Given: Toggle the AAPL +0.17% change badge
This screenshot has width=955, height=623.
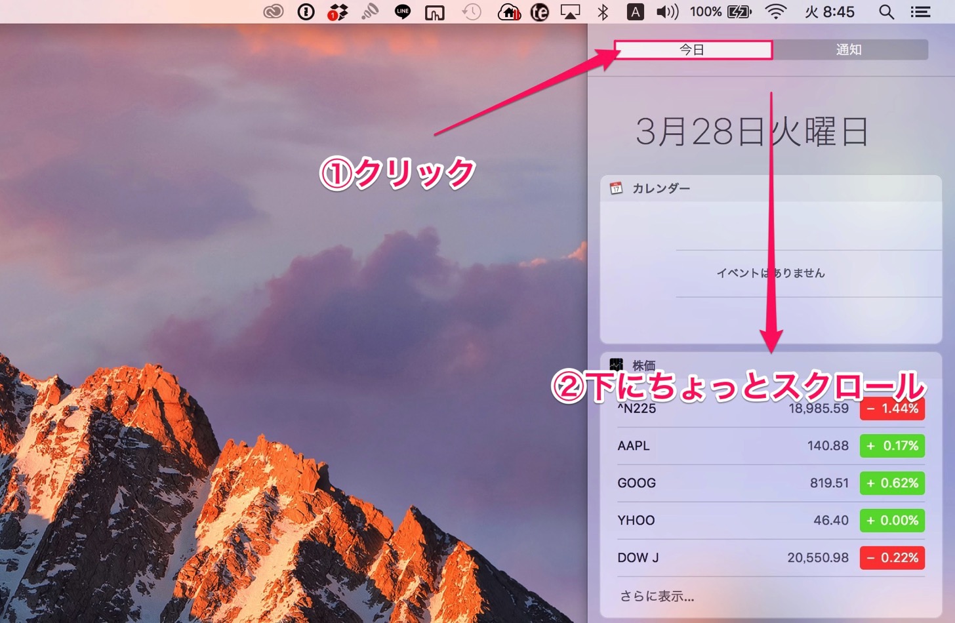Looking at the screenshot, I should tap(892, 446).
